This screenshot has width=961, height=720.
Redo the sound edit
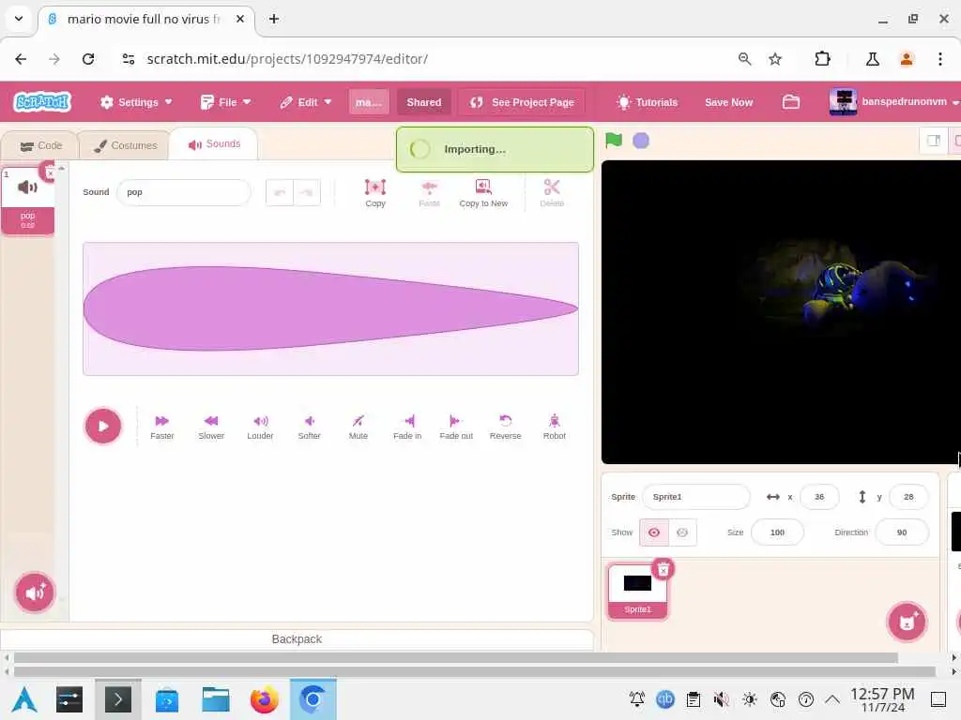coord(307,192)
